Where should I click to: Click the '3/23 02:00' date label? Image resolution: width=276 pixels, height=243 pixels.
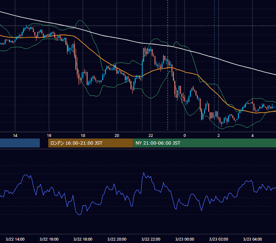coord(219,239)
